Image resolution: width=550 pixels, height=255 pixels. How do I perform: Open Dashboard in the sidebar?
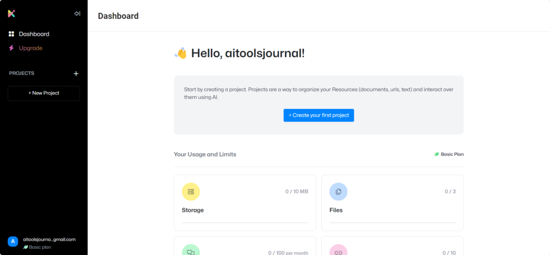pyautogui.click(x=34, y=34)
